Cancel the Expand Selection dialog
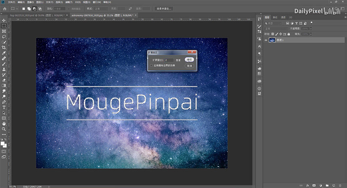Screen dimensions: 347x188 click(189, 66)
